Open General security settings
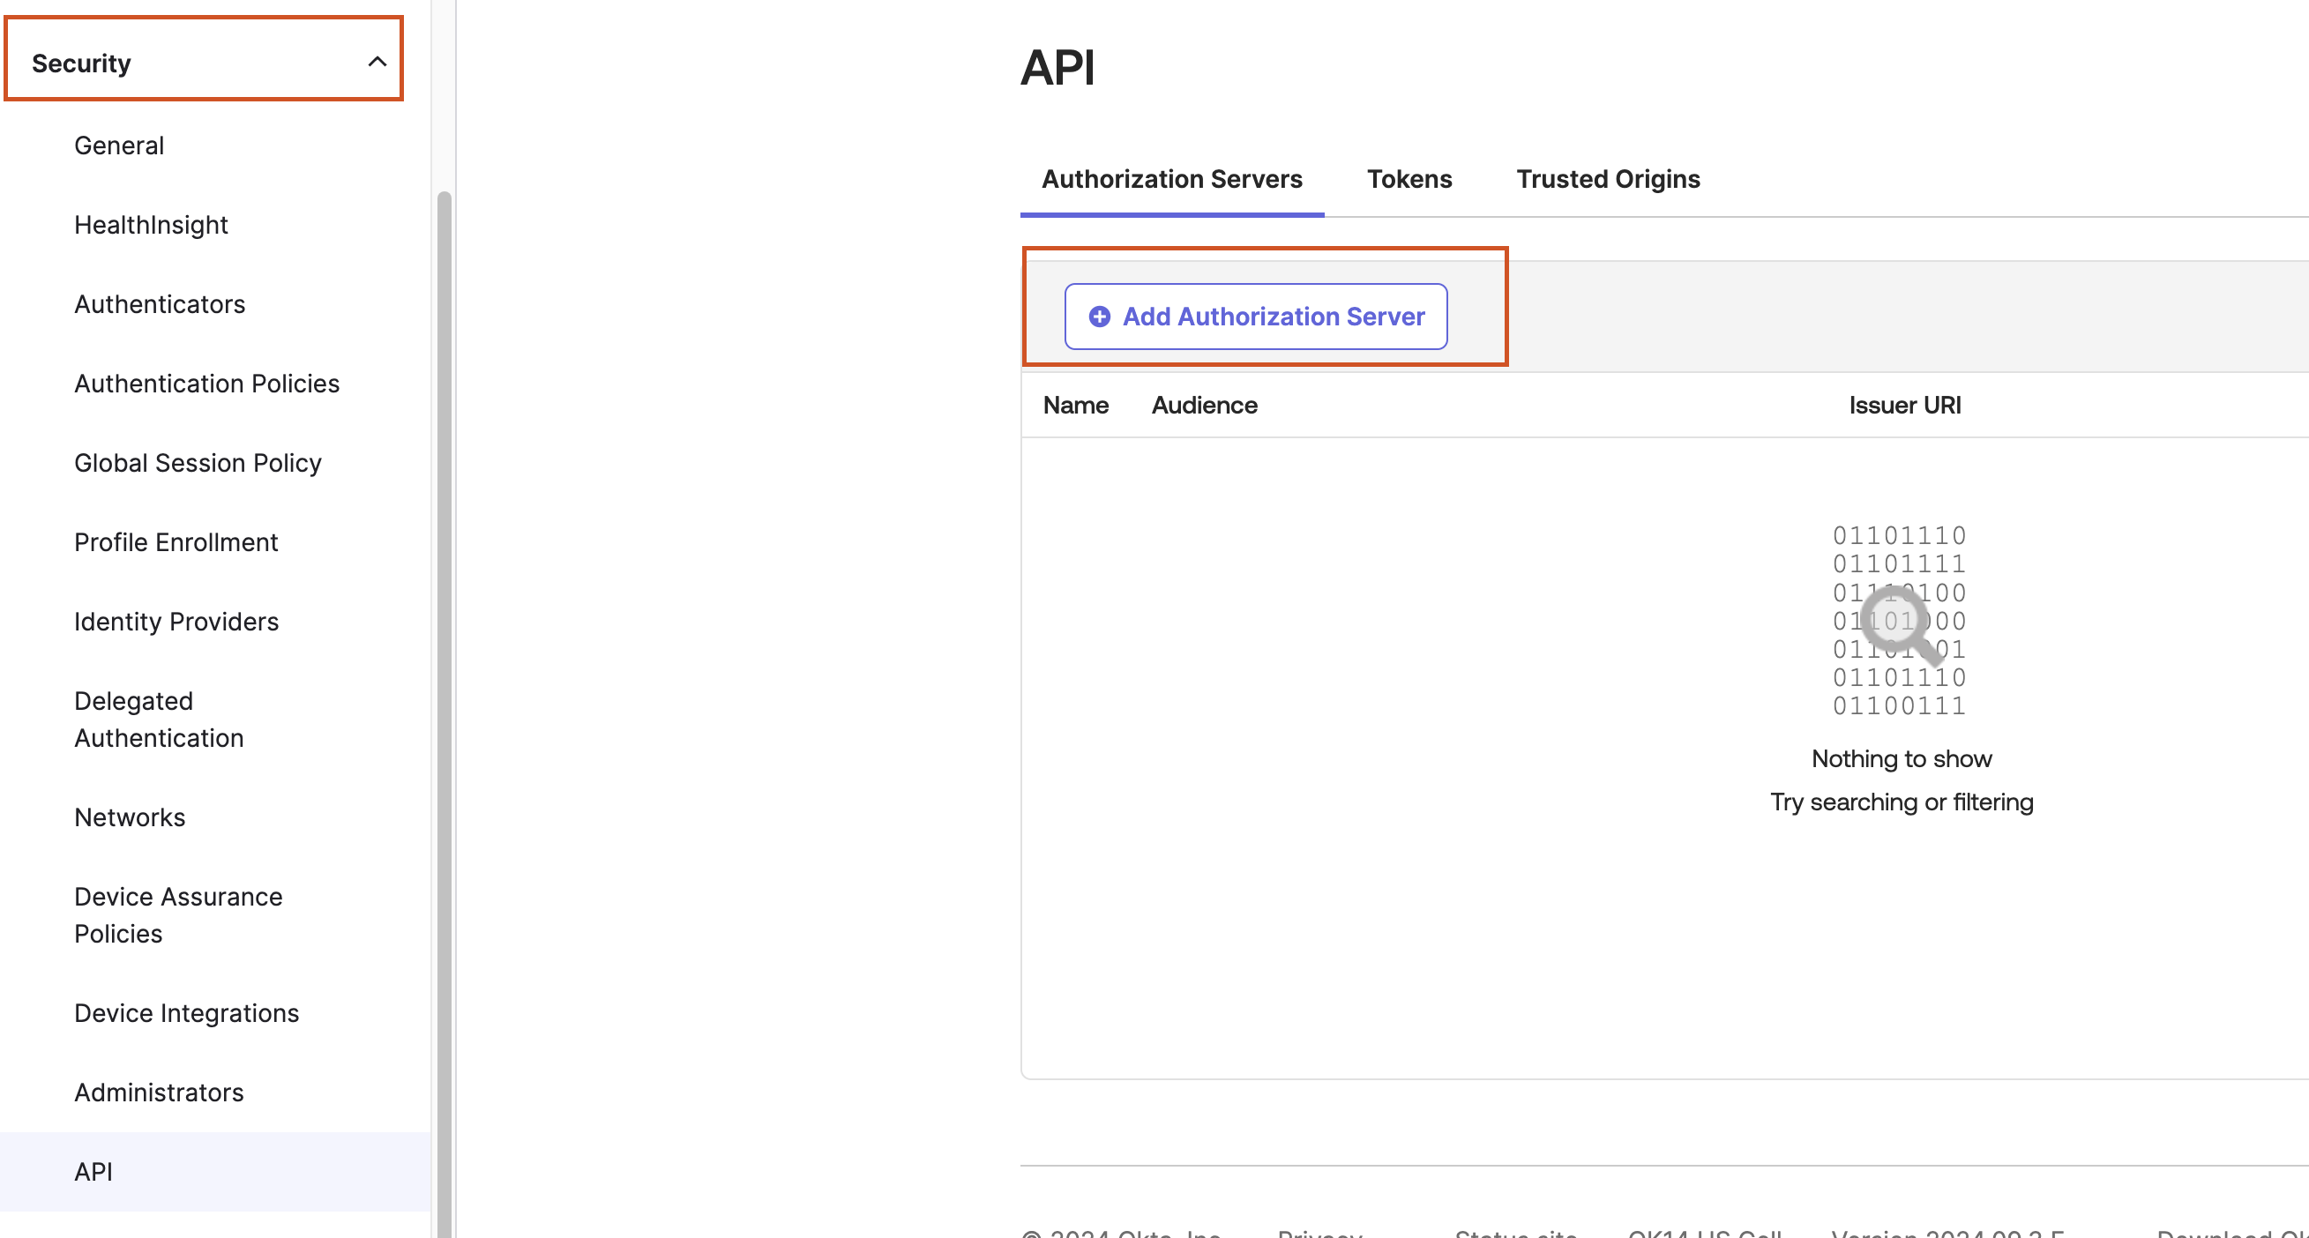The height and width of the screenshot is (1238, 2309). 119,145
